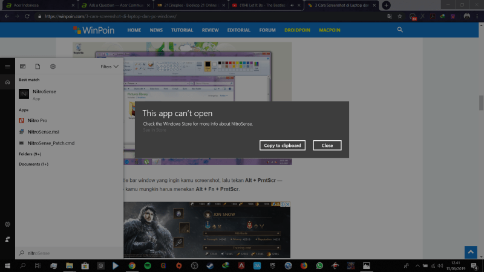Open the search Filters dropdown
The height and width of the screenshot is (272, 484).
tap(110, 66)
